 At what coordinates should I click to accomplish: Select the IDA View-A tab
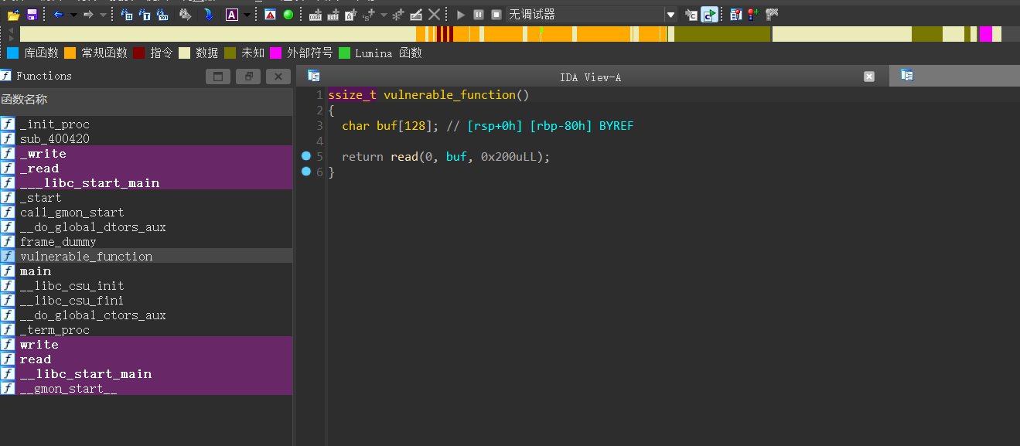click(591, 77)
